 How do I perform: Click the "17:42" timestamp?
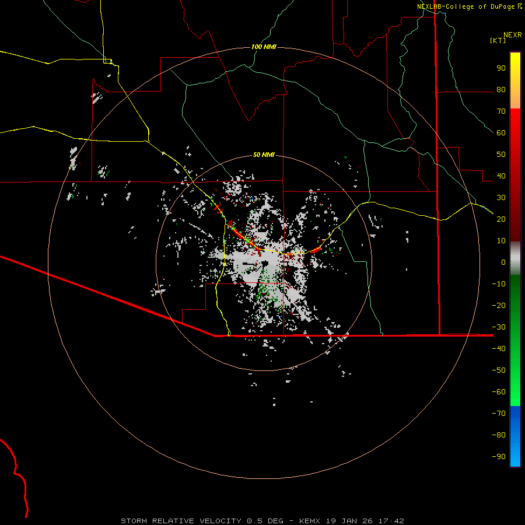point(391,521)
